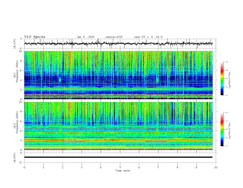Screen dimensions: 243x188
Task: Select the "start UT = 0 :10: 0" text
Action: (x=148, y=37)
